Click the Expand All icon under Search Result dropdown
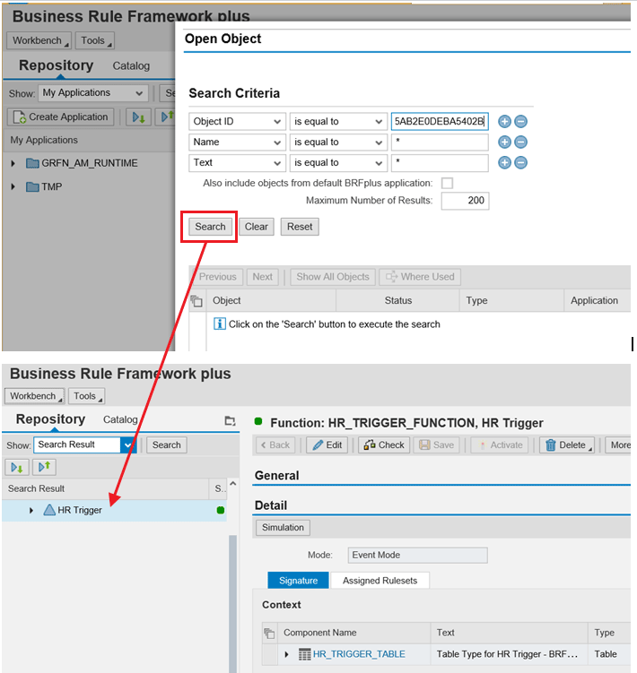Viewport: 637px width, 673px height. click(17, 468)
